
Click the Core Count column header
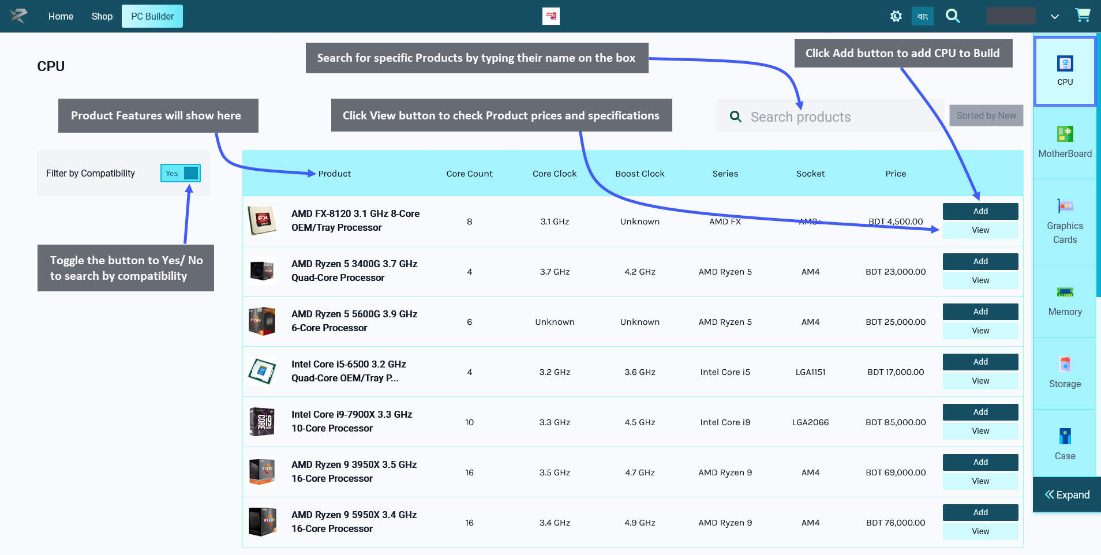[469, 174]
